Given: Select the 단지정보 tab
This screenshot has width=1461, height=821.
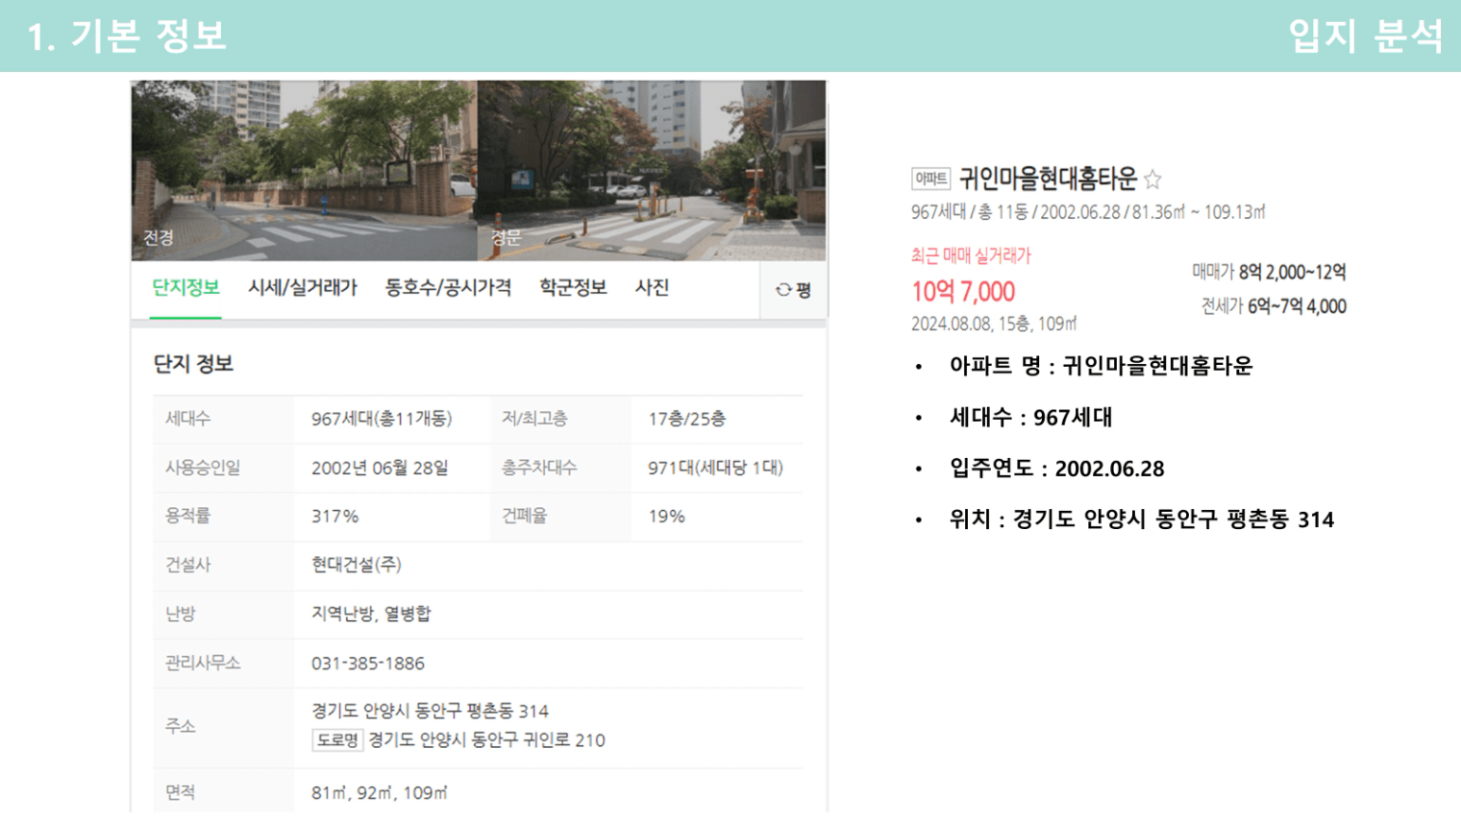Looking at the screenshot, I should click(186, 287).
